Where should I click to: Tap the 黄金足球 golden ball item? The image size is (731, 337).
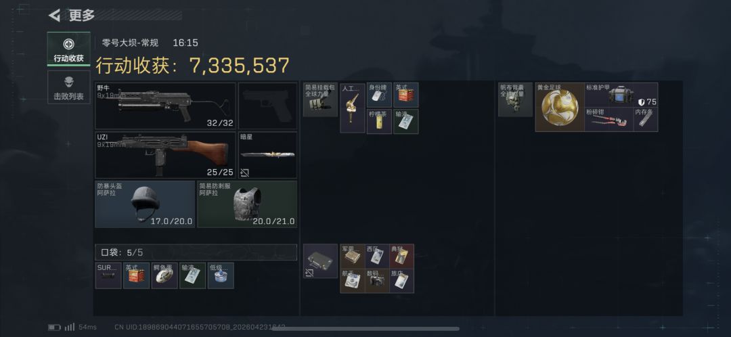click(560, 107)
